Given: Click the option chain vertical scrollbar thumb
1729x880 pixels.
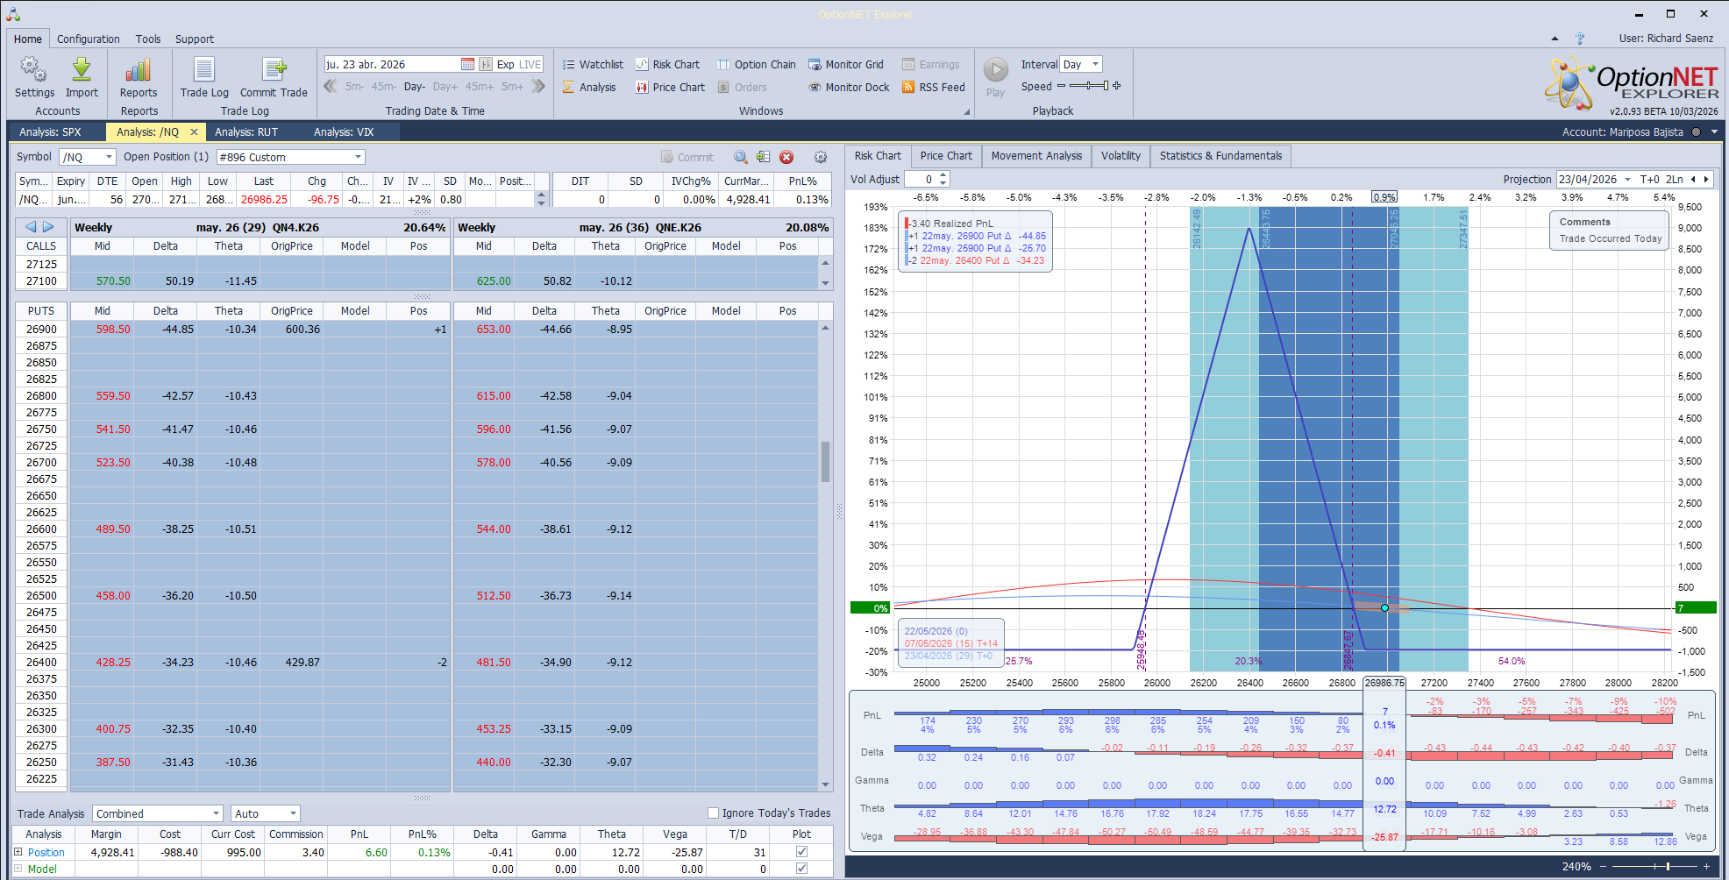Looking at the screenshot, I should coord(825,461).
